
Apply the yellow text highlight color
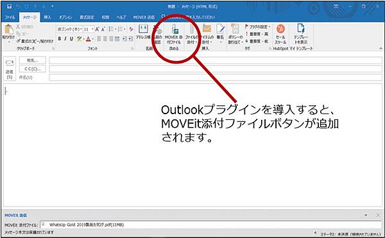pyautogui.click(x=79, y=38)
